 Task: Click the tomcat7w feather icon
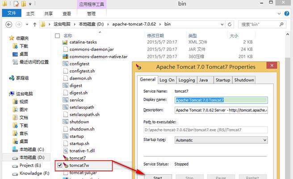(66, 165)
